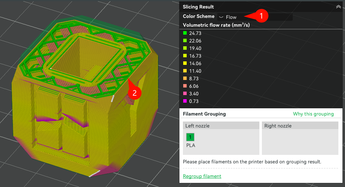Open the Color Scheme Flow dropdown
The width and height of the screenshot is (345, 187).
click(x=255, y=17)
